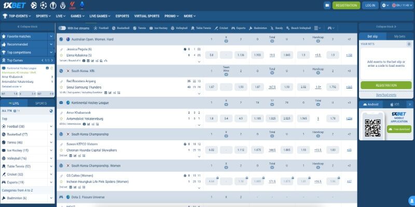This screenshot has width=415, height=207.
Task: Open the Europa League shortcut icon
Action: pos(53,5)
